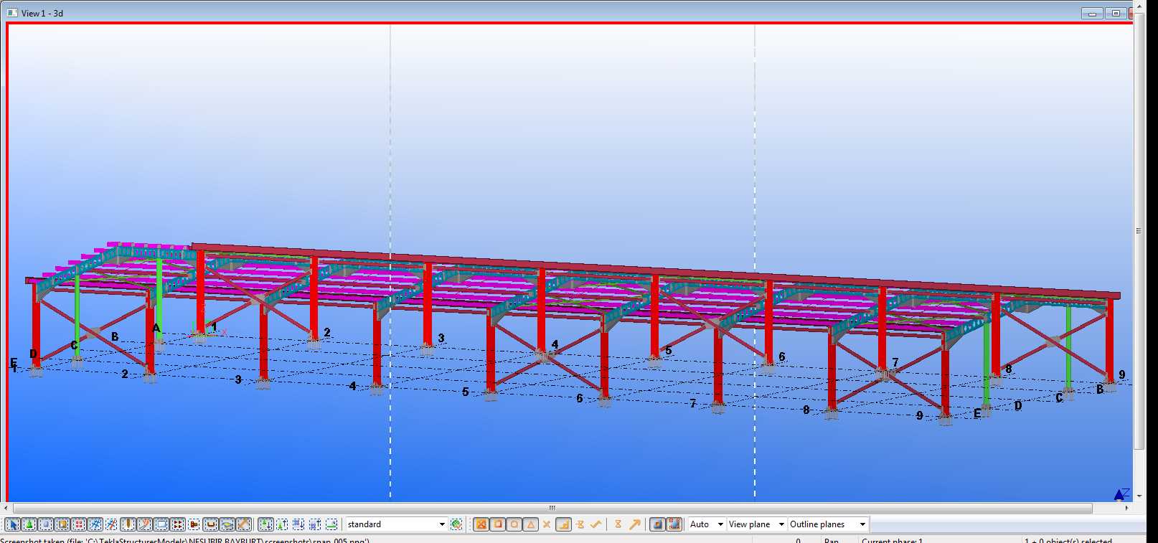1158x543 pixels.
Task: Click the Screenshot taken status message
Action: 185,540
